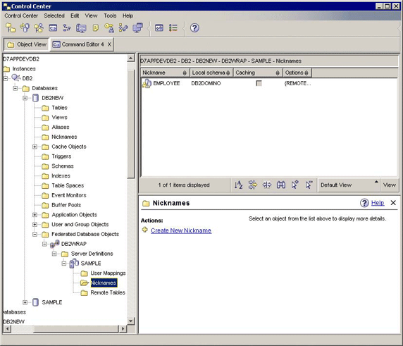Image resolution: width=403 pixels, height=346 pixels.
Task: Open Command Editor from the toolbar
Action: [53, 27]
